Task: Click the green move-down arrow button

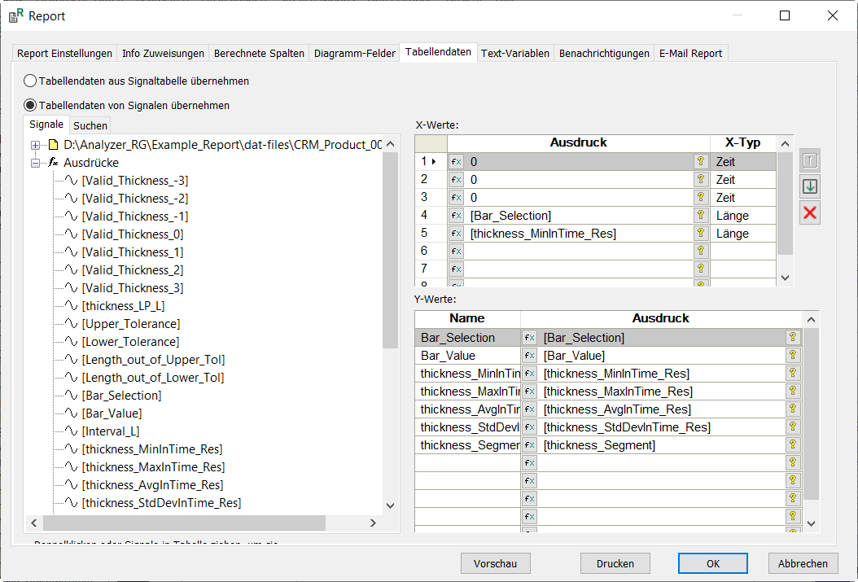Action: 810,186
